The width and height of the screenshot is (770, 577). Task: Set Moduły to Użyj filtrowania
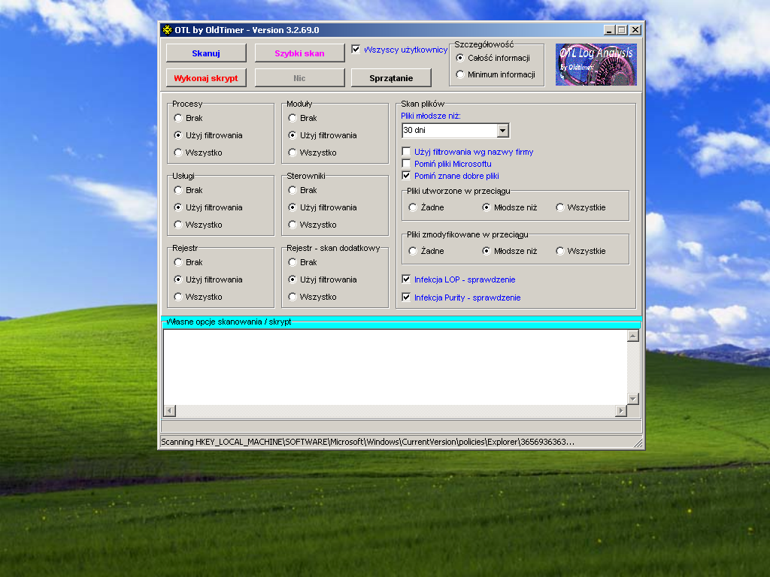pyautogui.click(x=293, y=135)
